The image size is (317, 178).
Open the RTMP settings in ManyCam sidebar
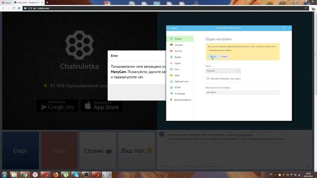(x=180, y=88)
